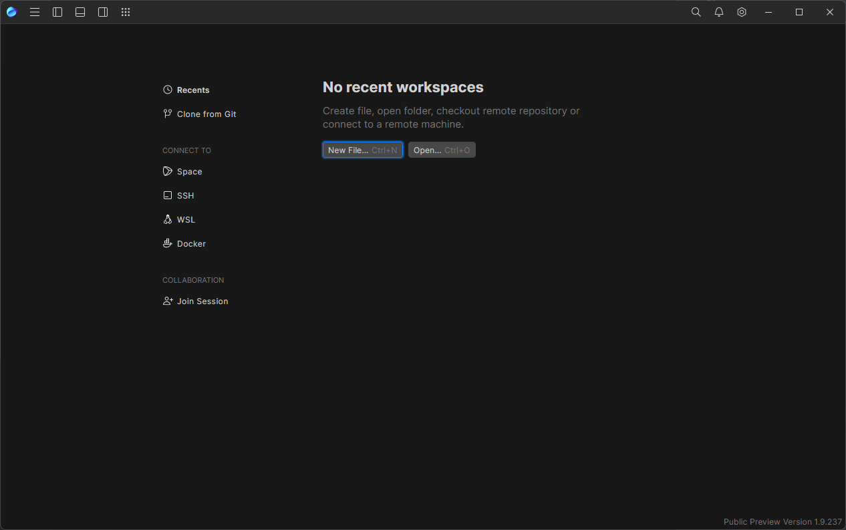Click the Open button
The image size is (846, 530).
tap(442, 150)
